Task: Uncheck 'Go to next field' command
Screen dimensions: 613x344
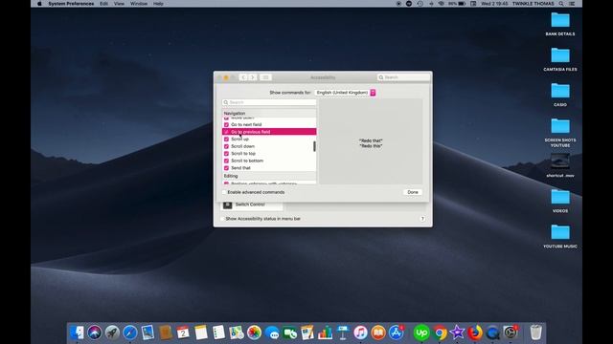Action: pos(226,125)
